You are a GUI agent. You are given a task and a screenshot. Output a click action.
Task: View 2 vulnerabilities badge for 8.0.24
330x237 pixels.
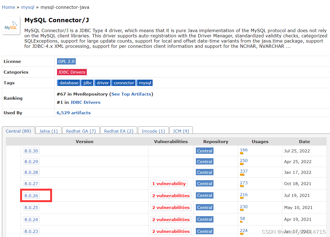[171, 219]
